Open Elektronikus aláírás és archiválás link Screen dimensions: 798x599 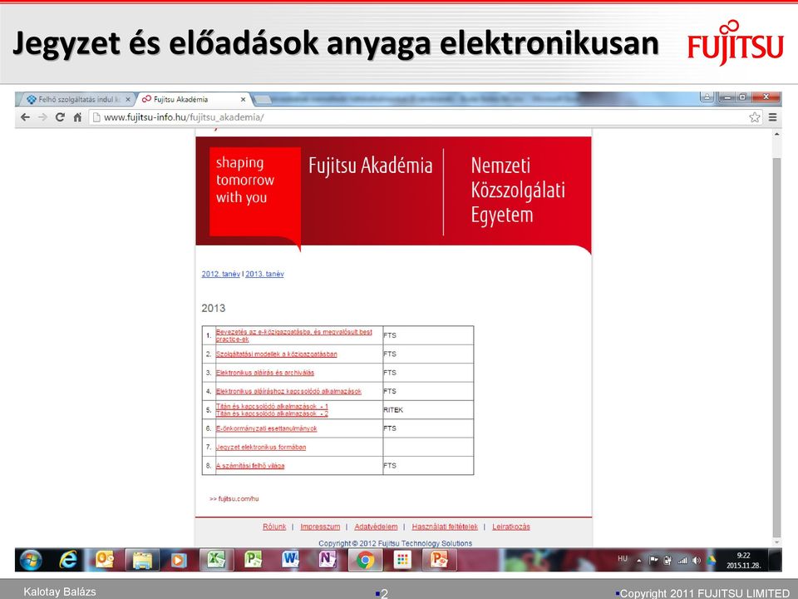[264, 373]
